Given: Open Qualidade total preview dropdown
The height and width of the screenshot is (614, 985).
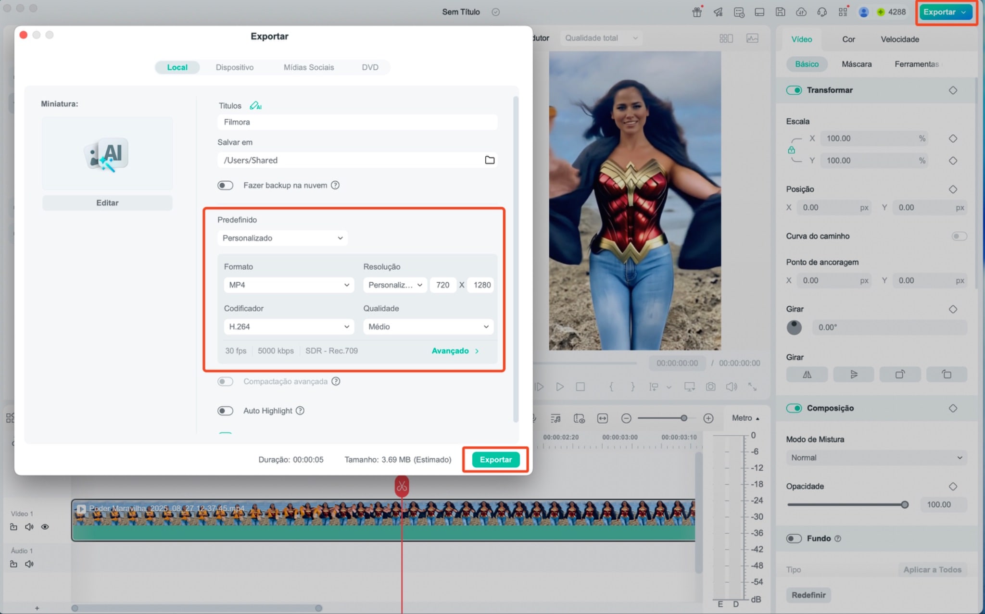Looking at the screenshot, I should [601, 38].
